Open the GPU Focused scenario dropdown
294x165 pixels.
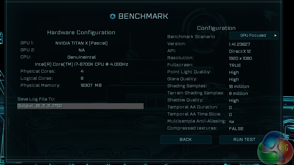[253, 35]
